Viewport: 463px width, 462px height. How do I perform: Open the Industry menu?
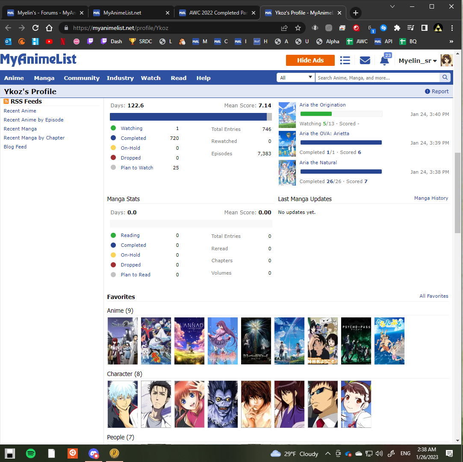[x=120, y=78]
